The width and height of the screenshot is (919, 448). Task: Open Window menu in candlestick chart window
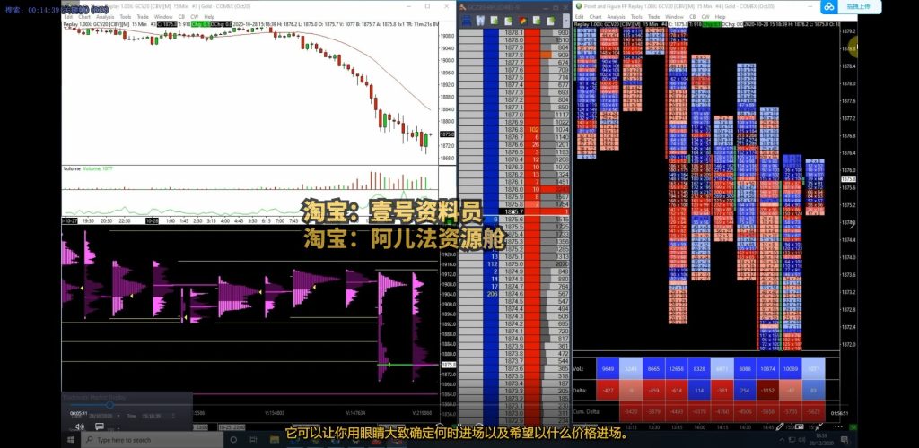163,17
